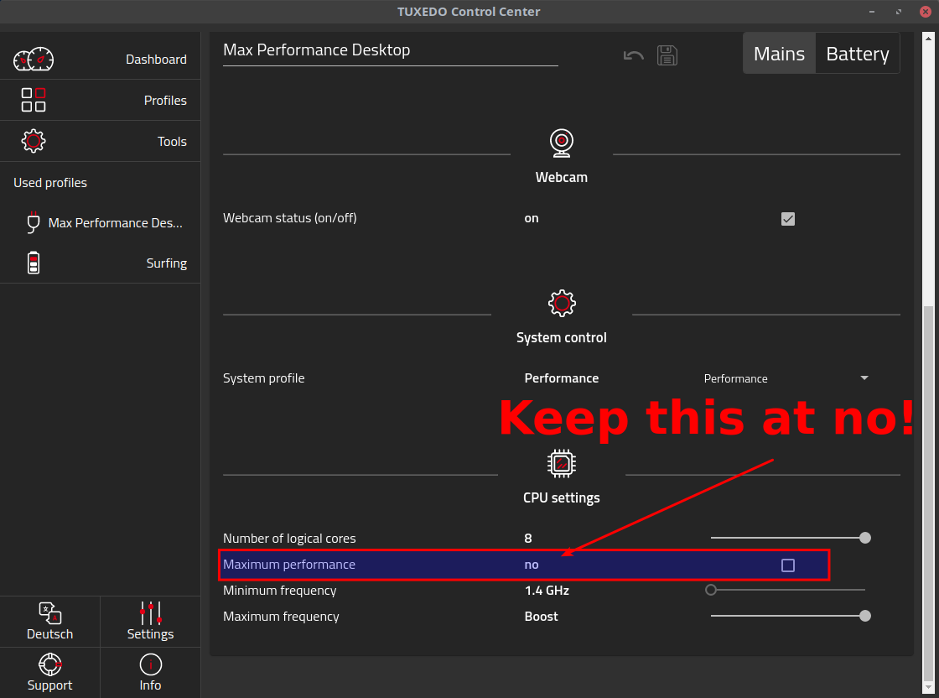Switch to the Mains tab
This screenshot has width=939, height=698.
[x=779, y=54]
